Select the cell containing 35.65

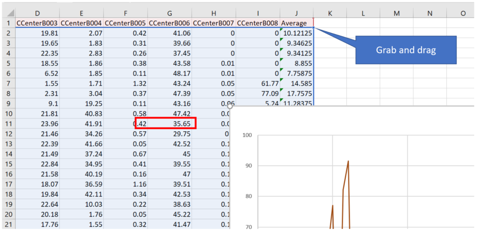[x=170, y=123]
